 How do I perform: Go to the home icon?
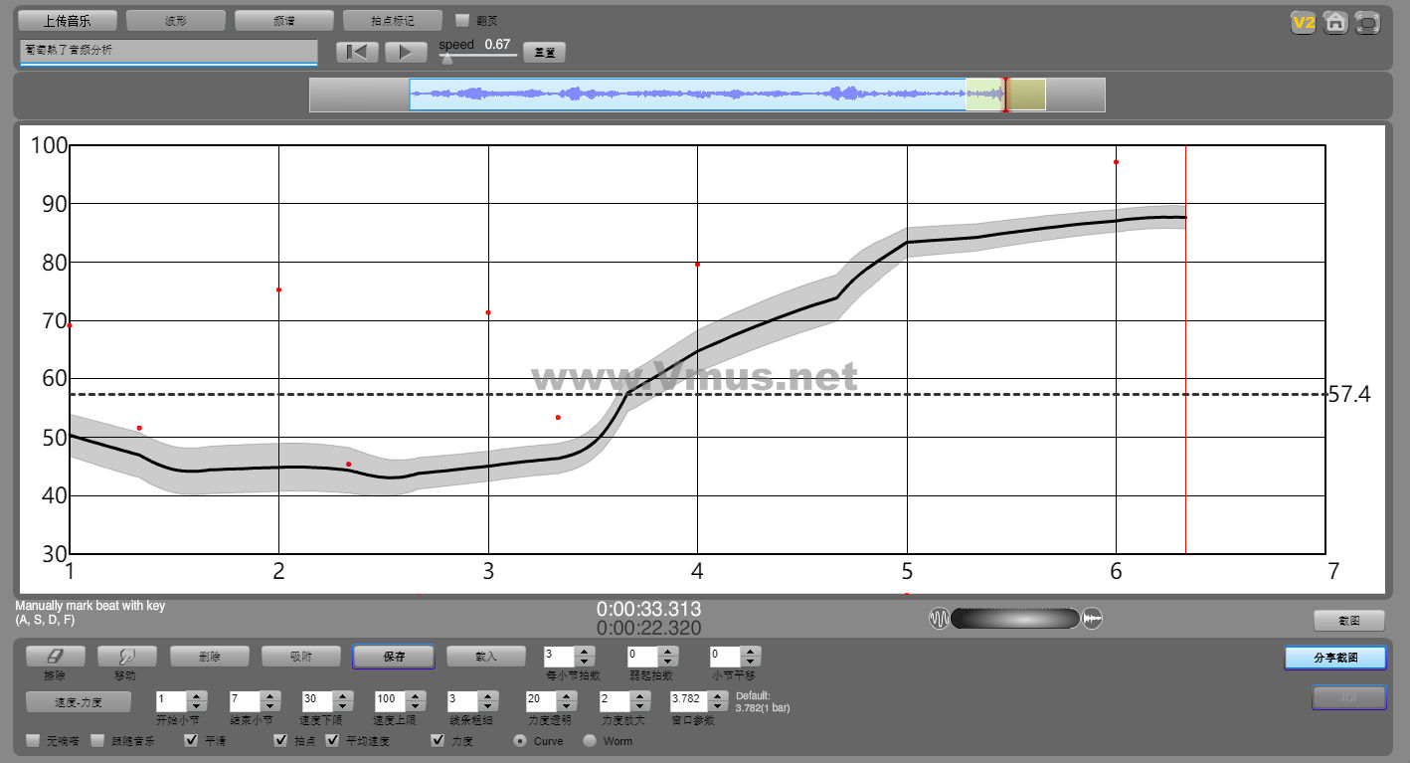pyautogui.click(x=1335, y=23)
